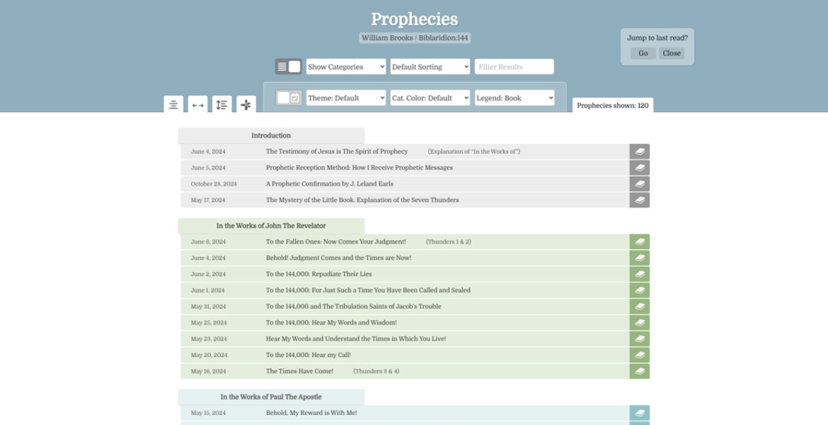
Task: Select In the Works of John The Revelator header
Action: click(271, 226)
